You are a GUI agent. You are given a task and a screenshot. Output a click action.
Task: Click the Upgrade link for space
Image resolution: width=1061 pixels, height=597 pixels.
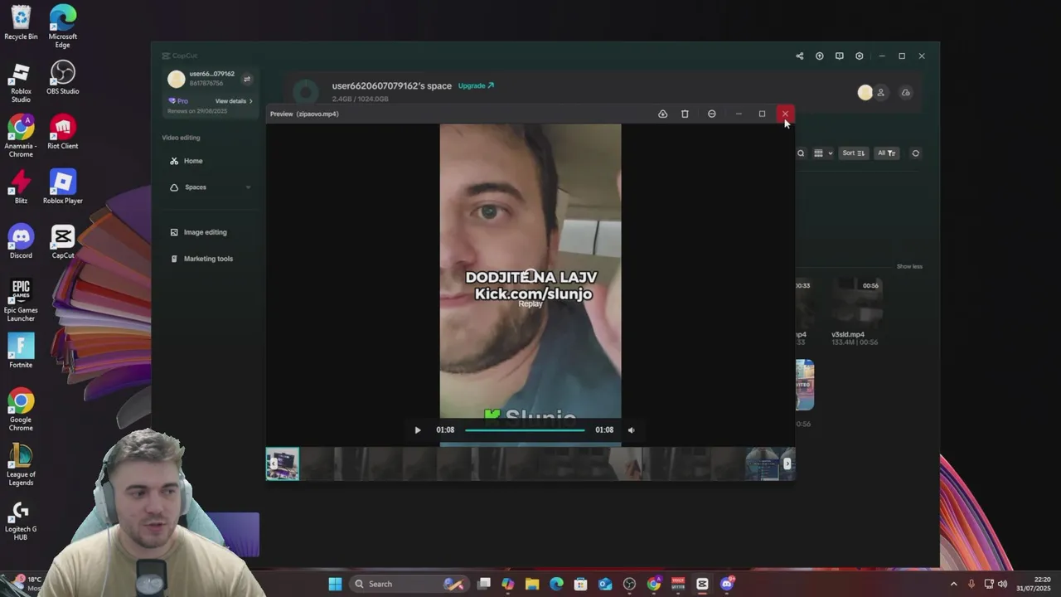(476, 85)
